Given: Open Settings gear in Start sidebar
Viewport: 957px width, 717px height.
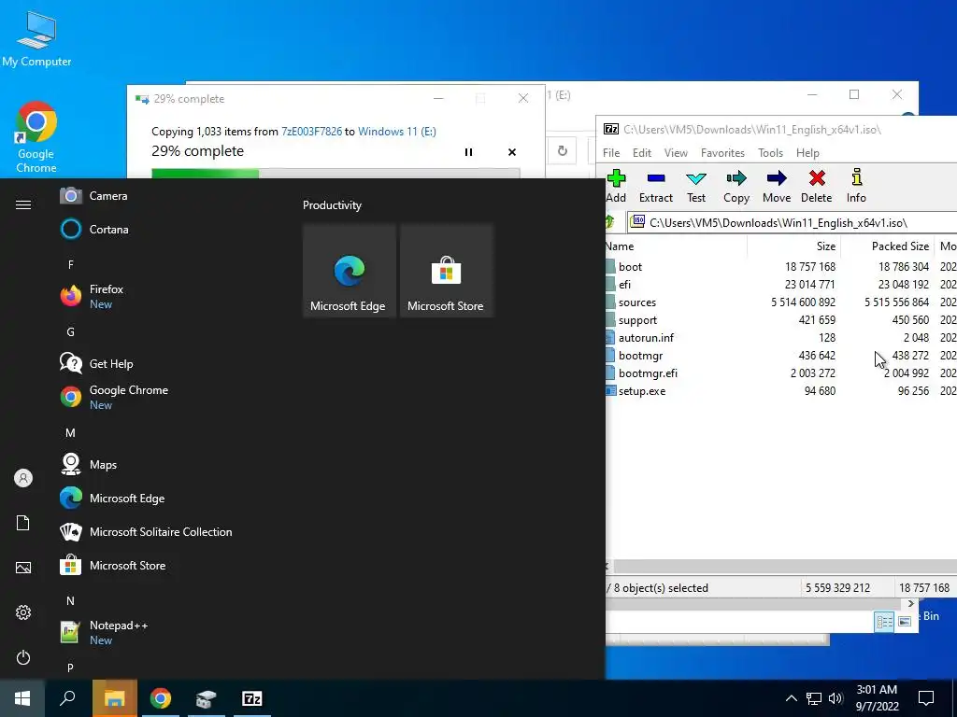Looking at the screenshot, I should (23, 612).
